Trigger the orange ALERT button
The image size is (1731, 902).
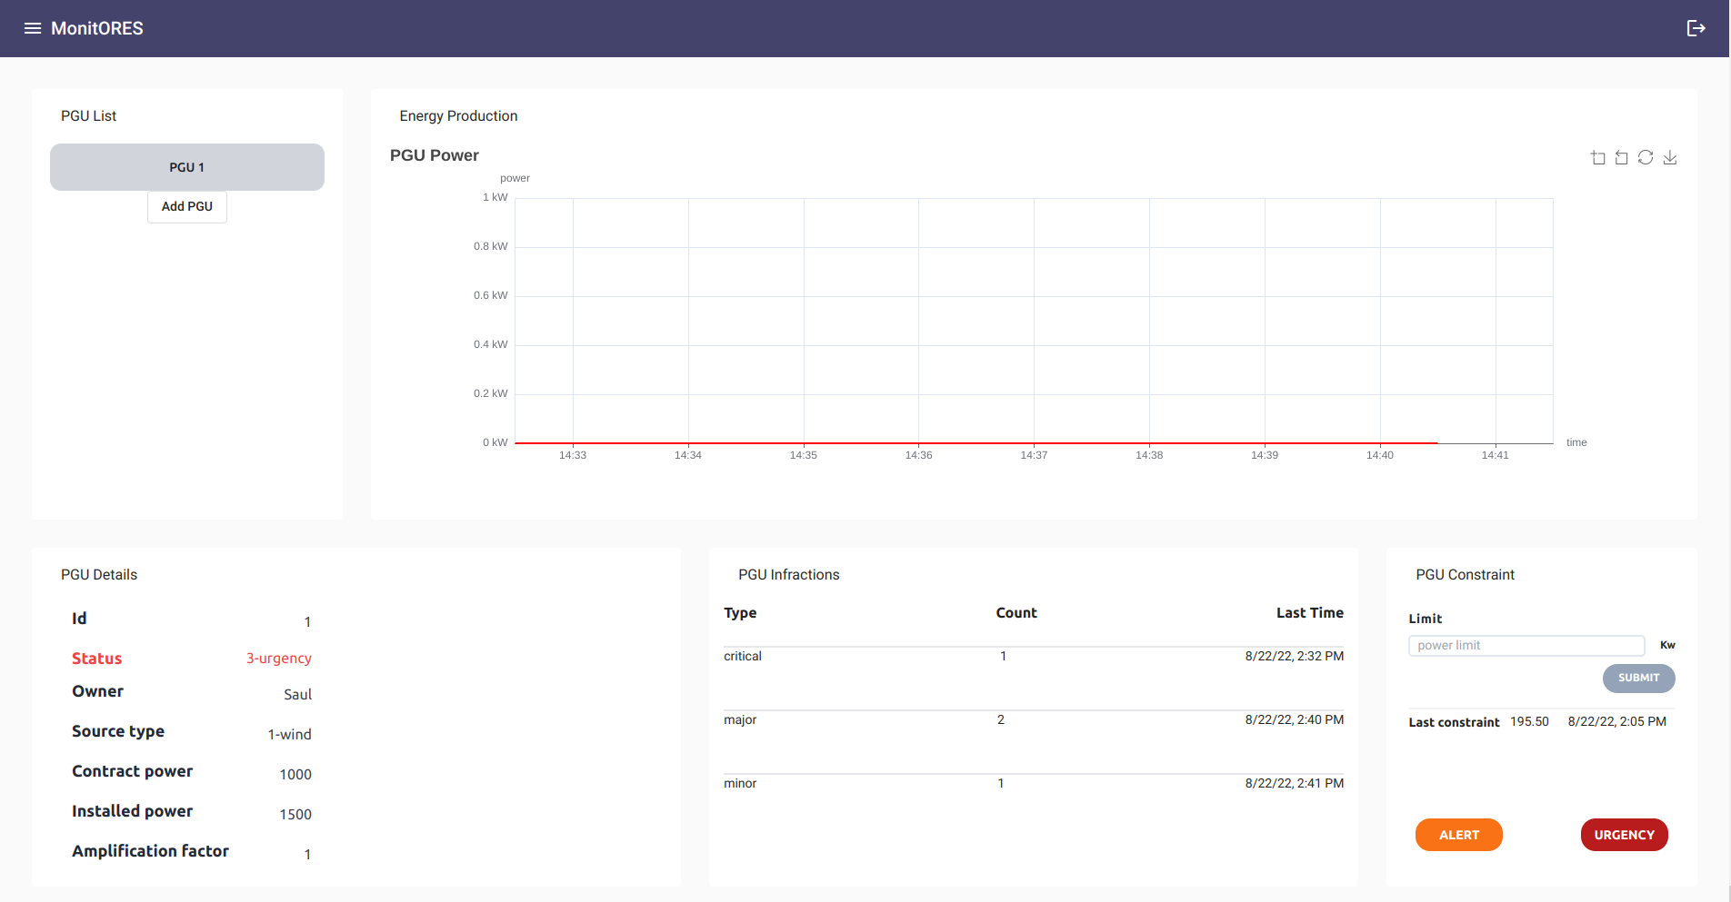tap(1458, 835)
